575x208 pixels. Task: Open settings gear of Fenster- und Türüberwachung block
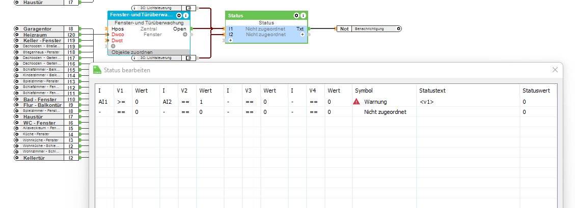(179, 15)
